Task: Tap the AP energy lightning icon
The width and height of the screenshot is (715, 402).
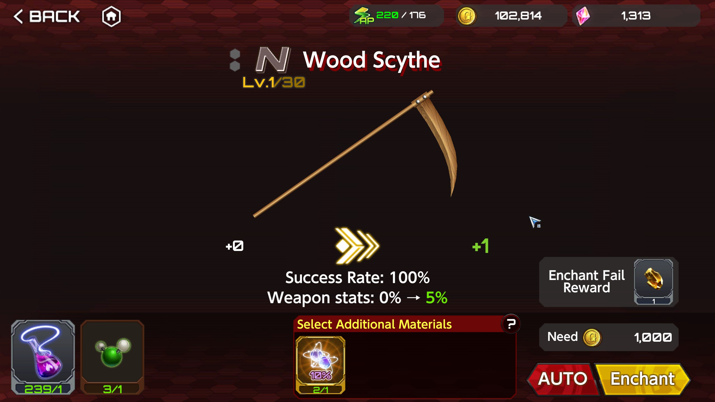Action: [x=364, y=16]
